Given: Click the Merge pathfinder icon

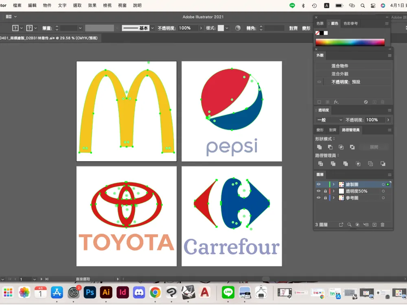Looking at the screenshot, I should tap(346, 163).
